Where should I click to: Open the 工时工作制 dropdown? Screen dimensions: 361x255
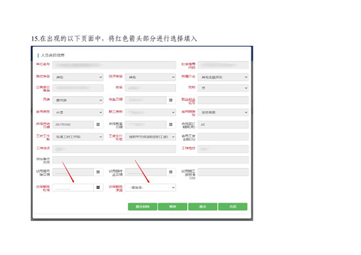pyautogui.click(x=78, y=137)
